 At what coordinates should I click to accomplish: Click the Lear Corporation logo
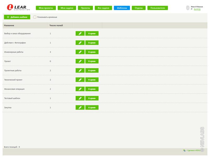[18, 8]
